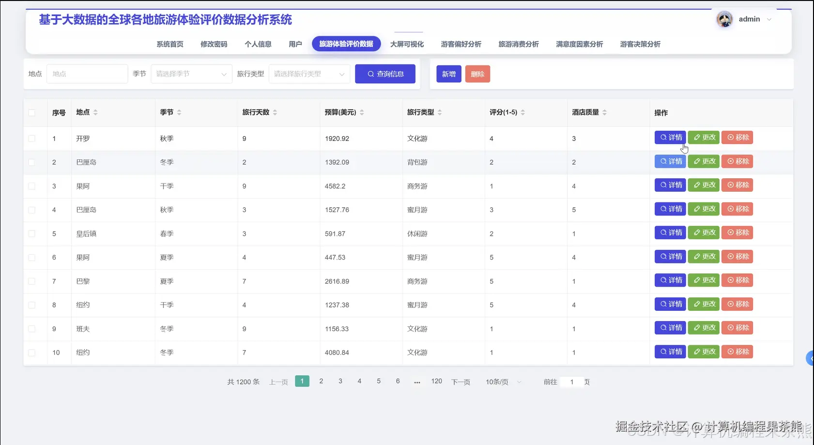814x445 pixels.
Task: Check the checkbox on row 6 果阿
Action: [x=32, y=257]
